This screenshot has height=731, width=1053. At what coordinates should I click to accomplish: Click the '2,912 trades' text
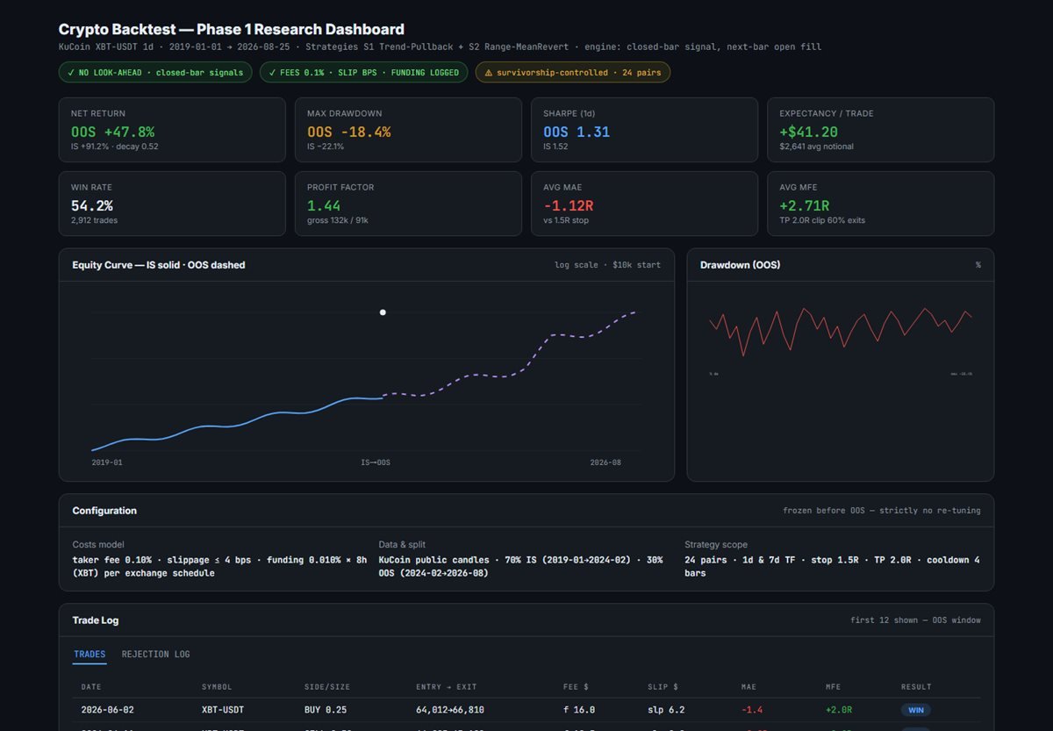pos(94,220)
